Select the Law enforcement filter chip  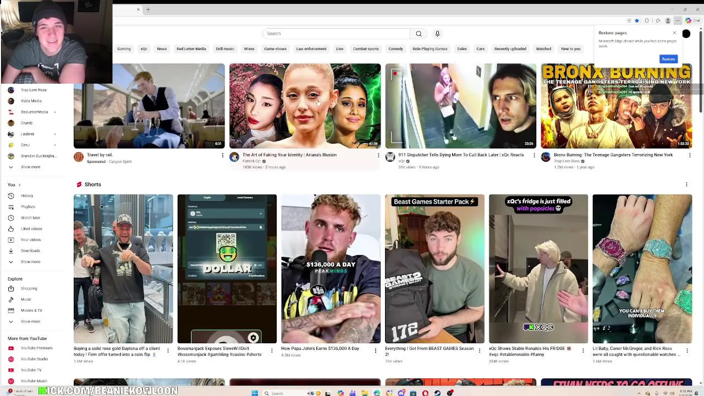311,49
